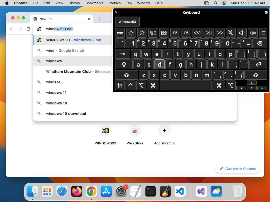Tap the return key on Keyboard
The image size is (270, 202).
tap(258, 65)
